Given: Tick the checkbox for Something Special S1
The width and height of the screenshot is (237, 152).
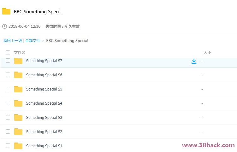Looking at the screenshot, I should [x=8, y=146].
